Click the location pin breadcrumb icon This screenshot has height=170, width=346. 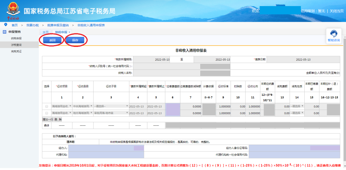(5, 25)
